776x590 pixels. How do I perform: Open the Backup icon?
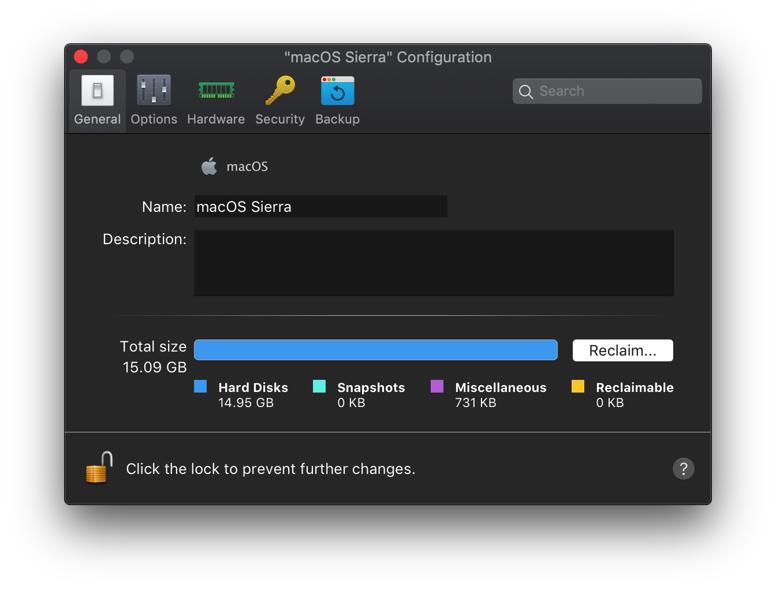[x=338, y=91]
